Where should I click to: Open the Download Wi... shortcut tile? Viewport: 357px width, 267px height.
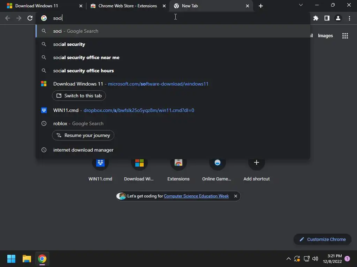tap(139, 169)
